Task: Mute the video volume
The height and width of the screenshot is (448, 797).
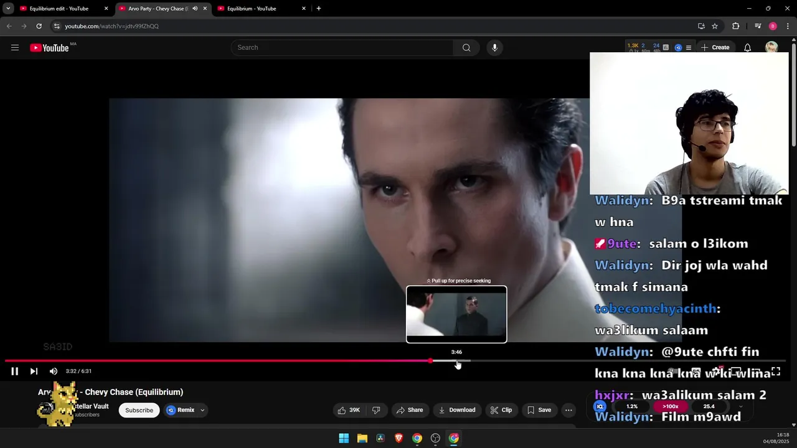Action: coord(54,371)
